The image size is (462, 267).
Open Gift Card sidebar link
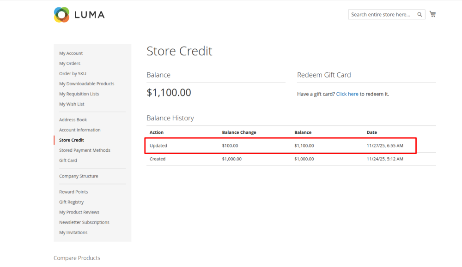tap(68, 160)
